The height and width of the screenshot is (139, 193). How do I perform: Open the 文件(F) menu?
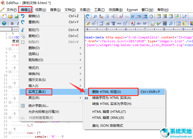pos(11,10)
